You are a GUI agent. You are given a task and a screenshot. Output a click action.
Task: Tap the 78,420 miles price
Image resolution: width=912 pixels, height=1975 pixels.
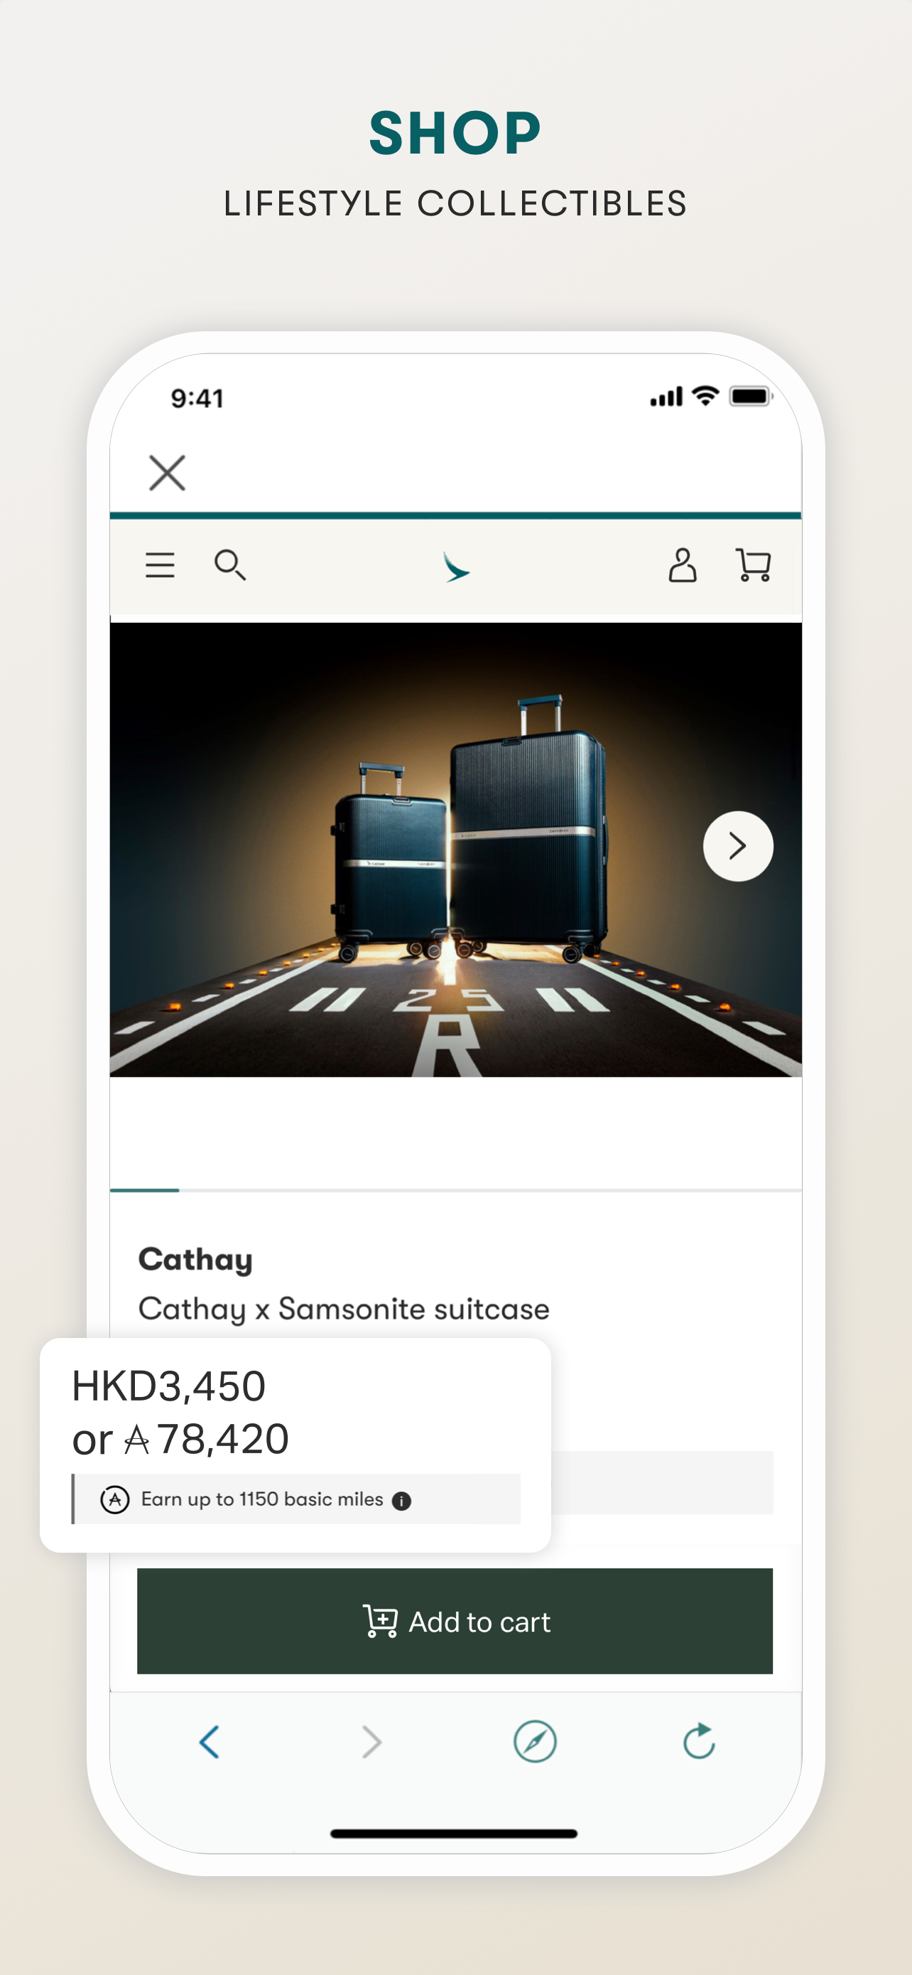pyautogui.click(x=222, y=1439)
